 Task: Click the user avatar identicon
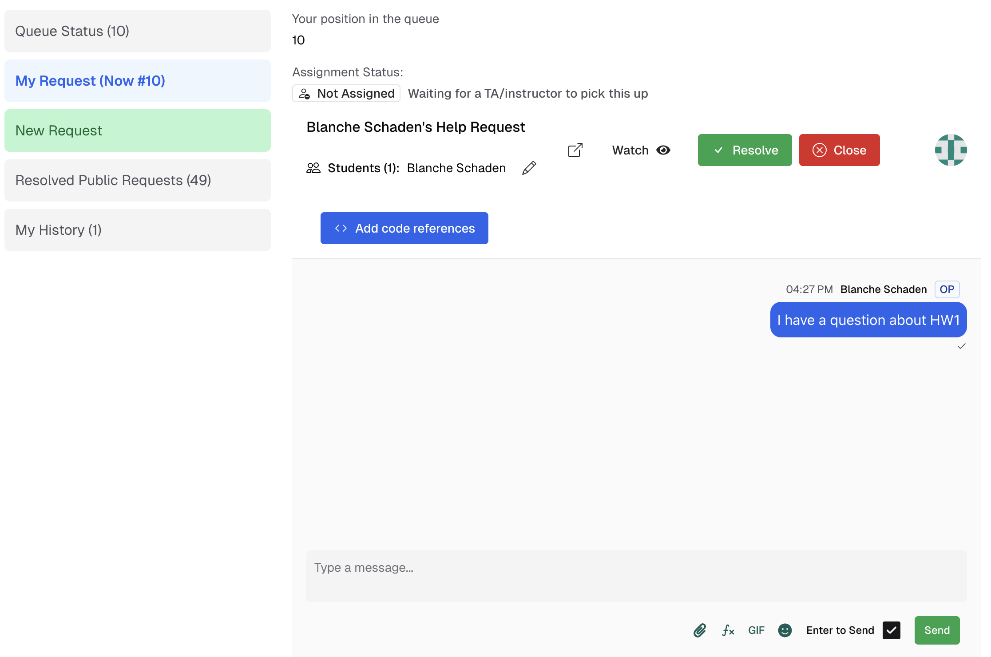[951, 150]
